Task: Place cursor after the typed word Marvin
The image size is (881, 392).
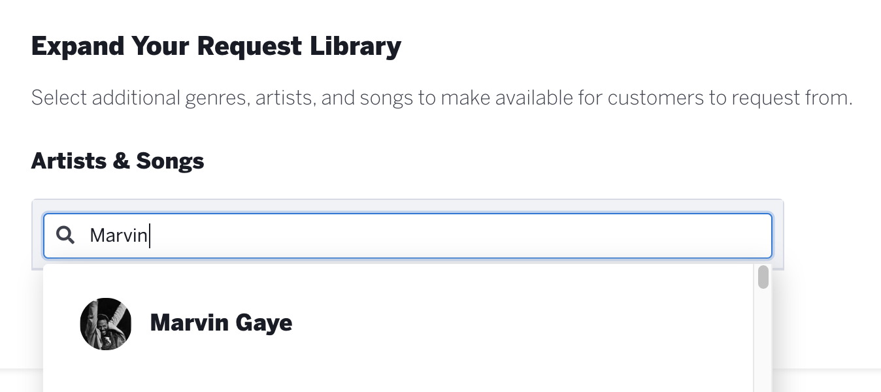Action: click(150, 235)
